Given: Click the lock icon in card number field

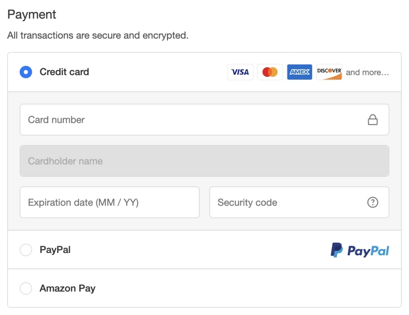Looking at the screenshot, I should pyautogui.click(x=373, y=119).
